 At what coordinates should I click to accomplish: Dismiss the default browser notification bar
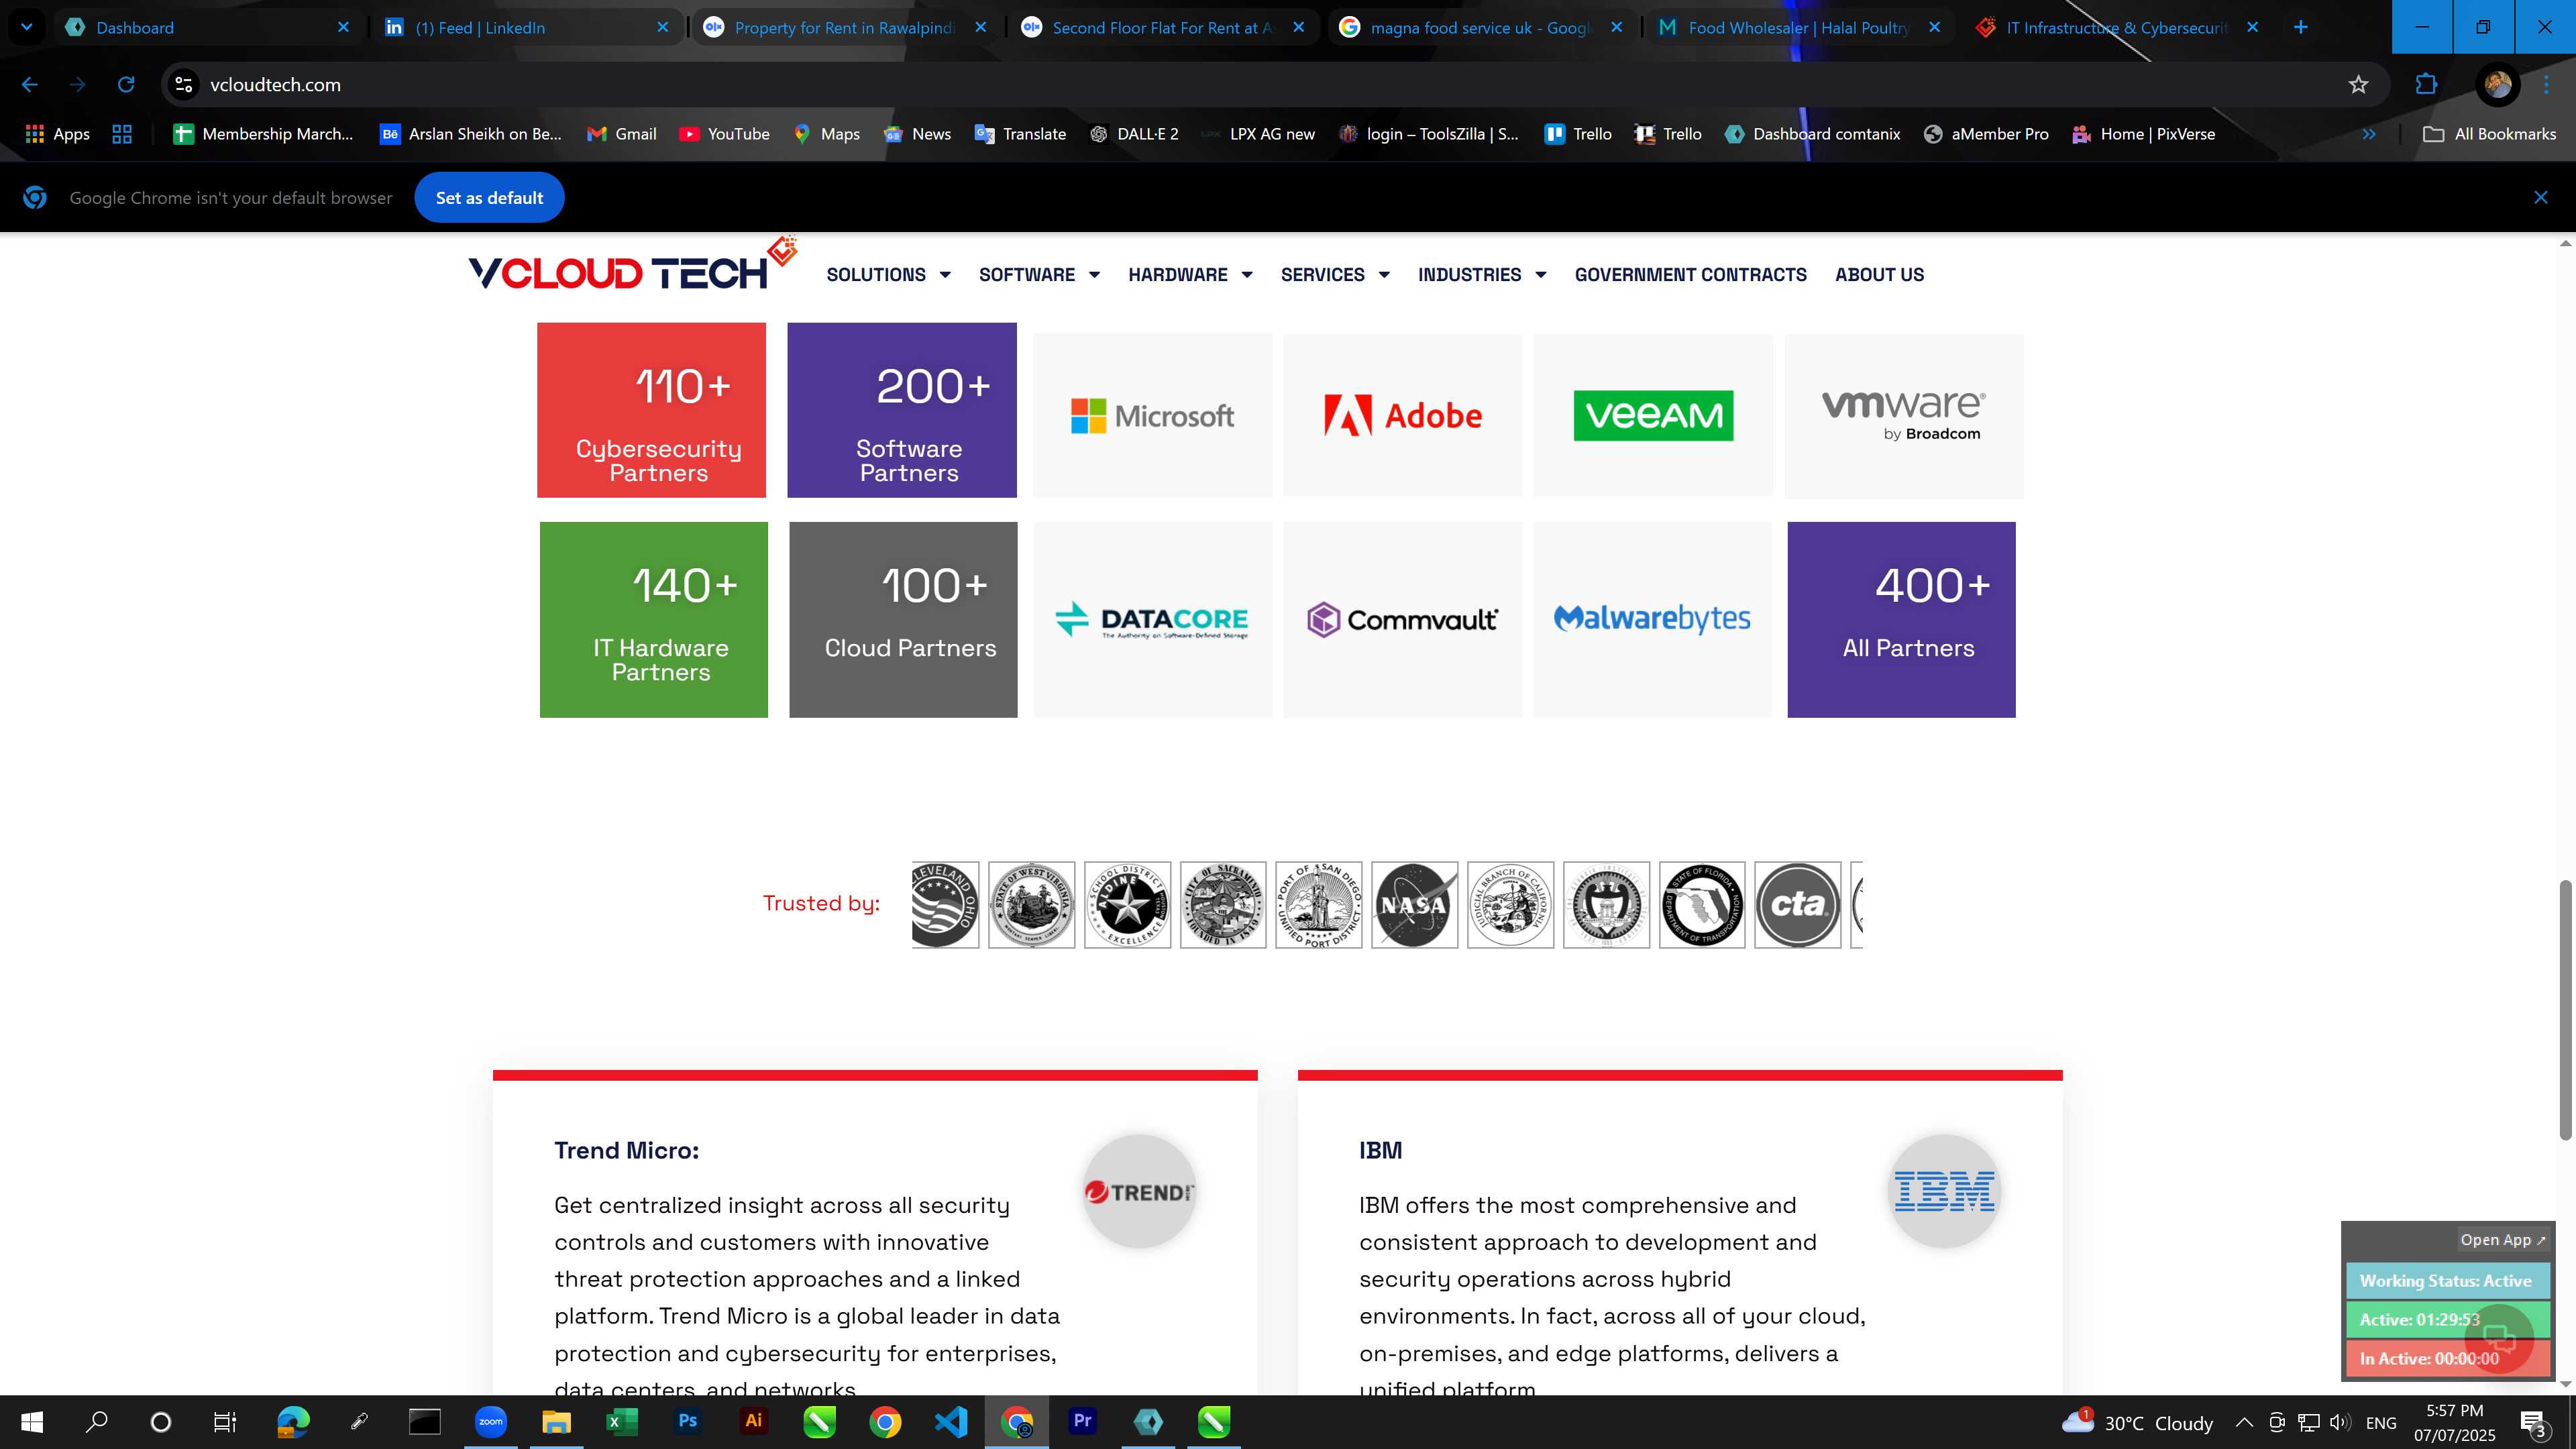[x=2540, y=198]
